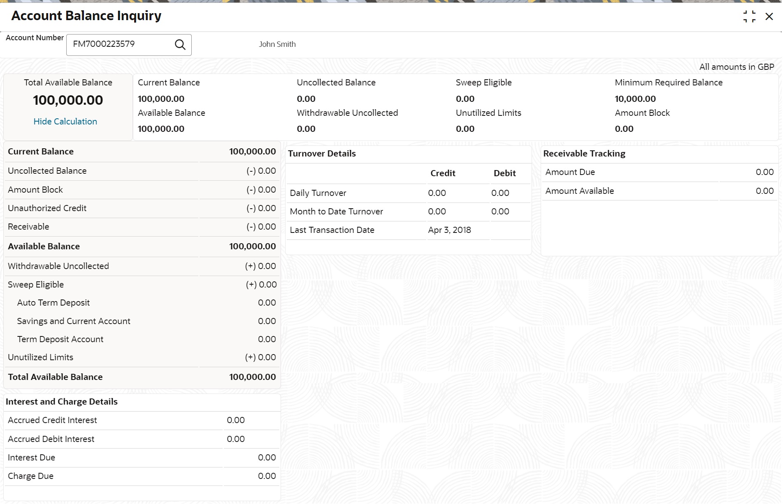Select the Savings and Current Account label
Image resolution: width=783 pixels, height=504 pixels.
coord(74,321)
